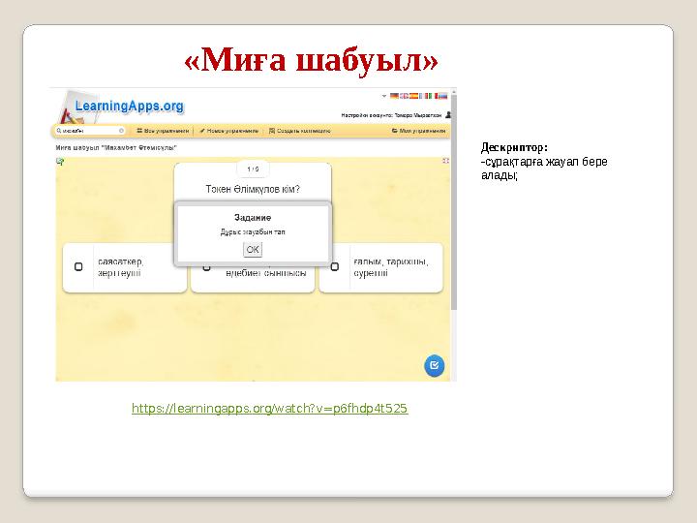Tick the checkbox for әдебиет сыншысы answer
This screenshot has width=697, height=523.
click(206, 267)
